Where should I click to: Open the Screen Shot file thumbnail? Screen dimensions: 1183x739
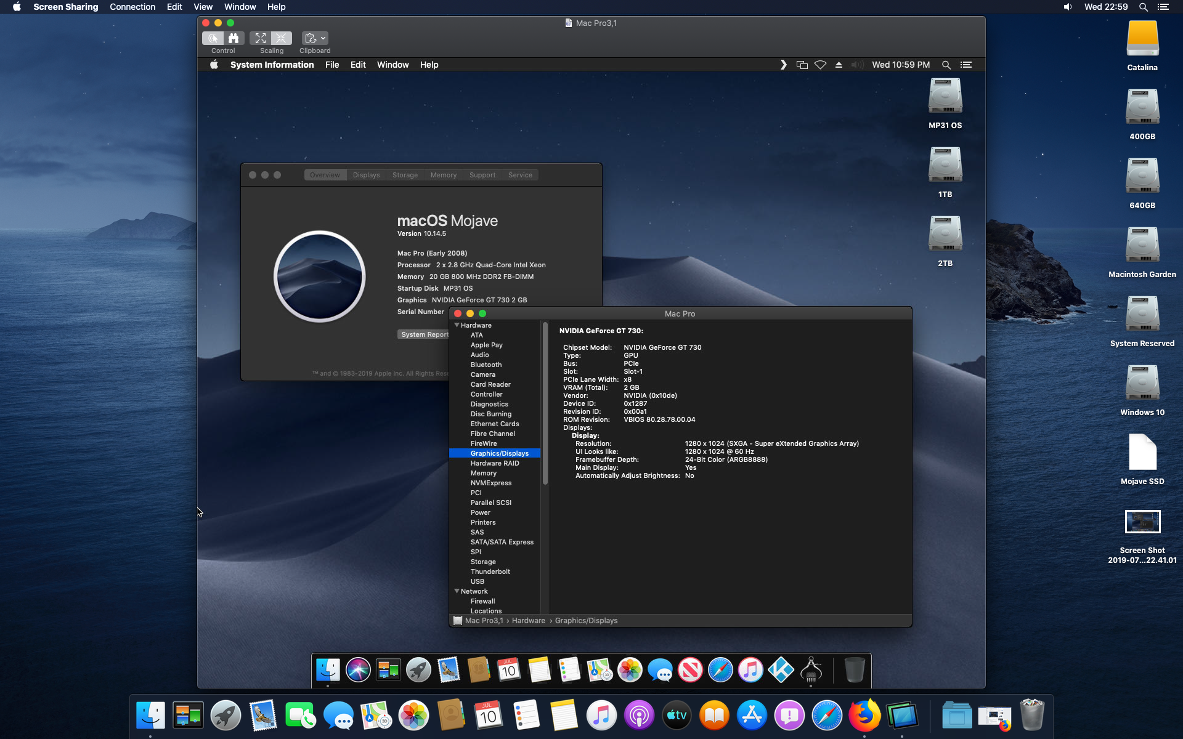(x=1142, y=522)
